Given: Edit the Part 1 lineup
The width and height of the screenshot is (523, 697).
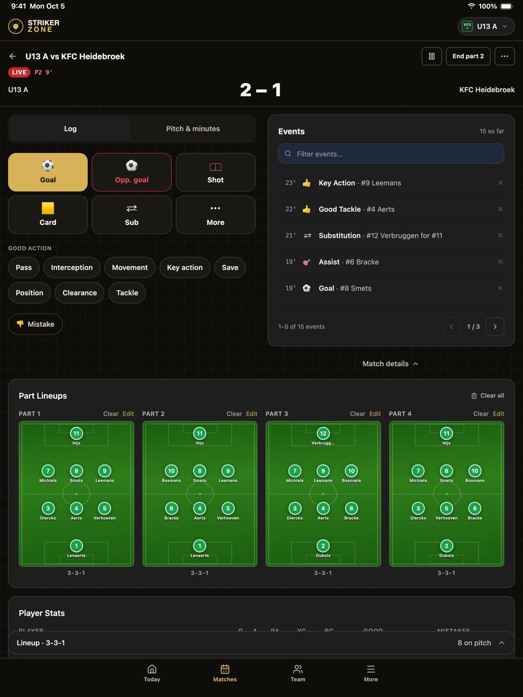Looking at the screenshot, I should click(128, 414).
